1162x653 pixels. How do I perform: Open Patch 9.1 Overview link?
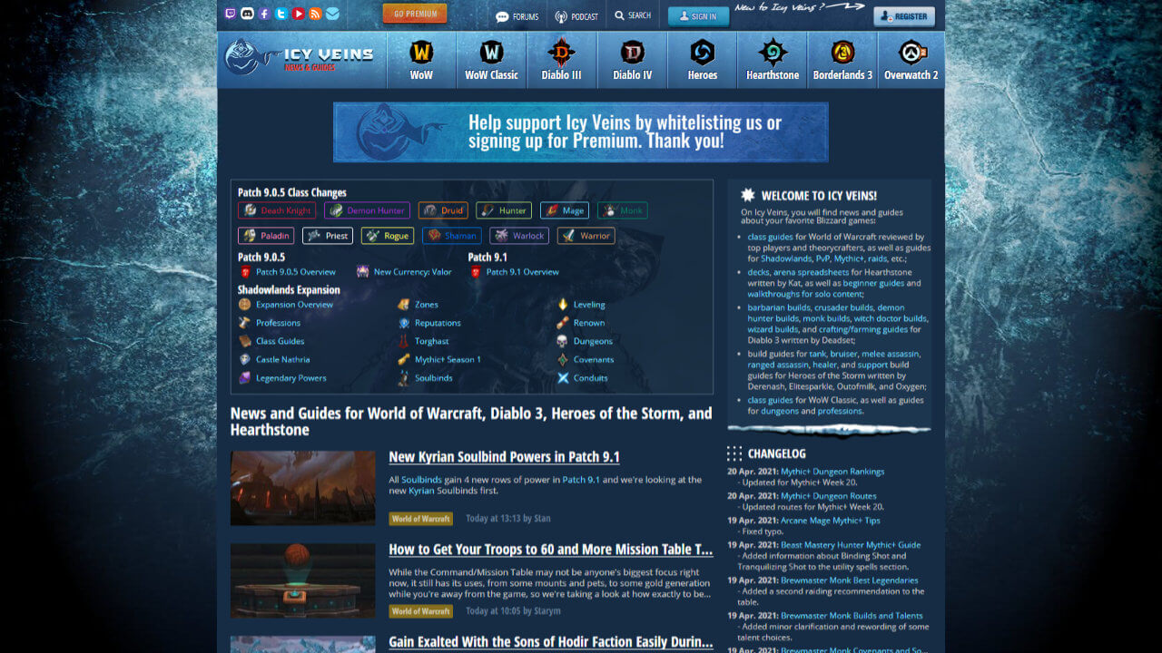point(522,272)
